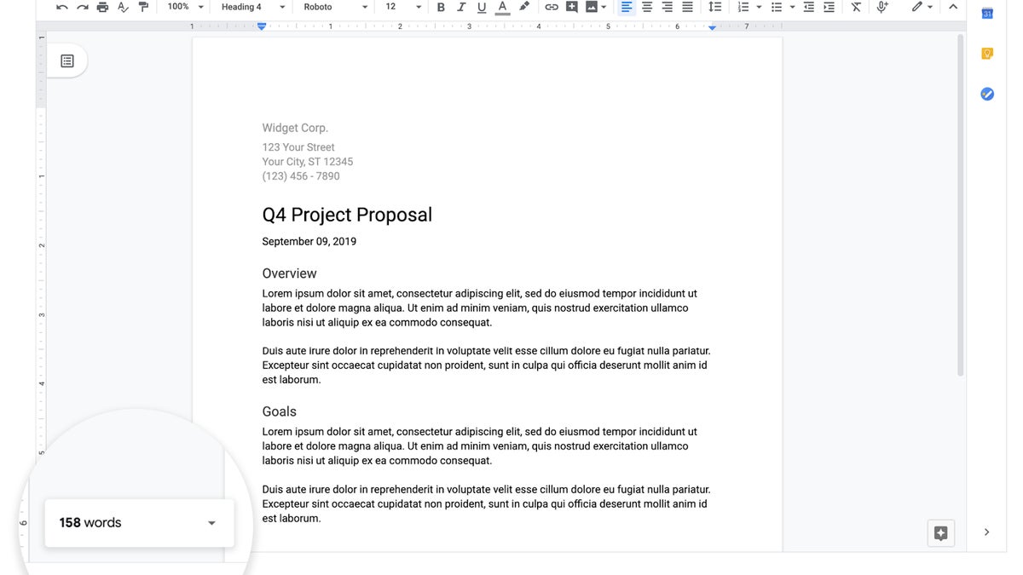Insert an image icon
Viewport: 1023px width, 575px height.
click(592, 7)
